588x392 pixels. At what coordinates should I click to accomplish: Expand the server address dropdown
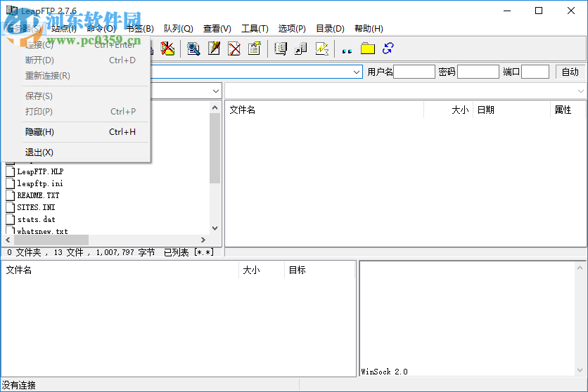[x=357, y=72]
